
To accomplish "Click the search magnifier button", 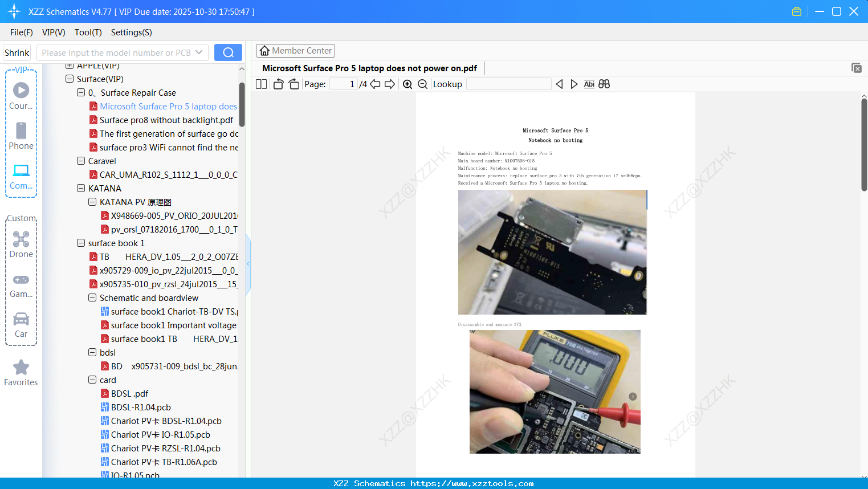I will tap(228, 52).
